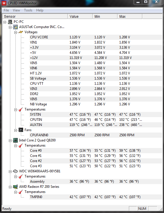Select the TMPIN0 row

tap(96, 197)
